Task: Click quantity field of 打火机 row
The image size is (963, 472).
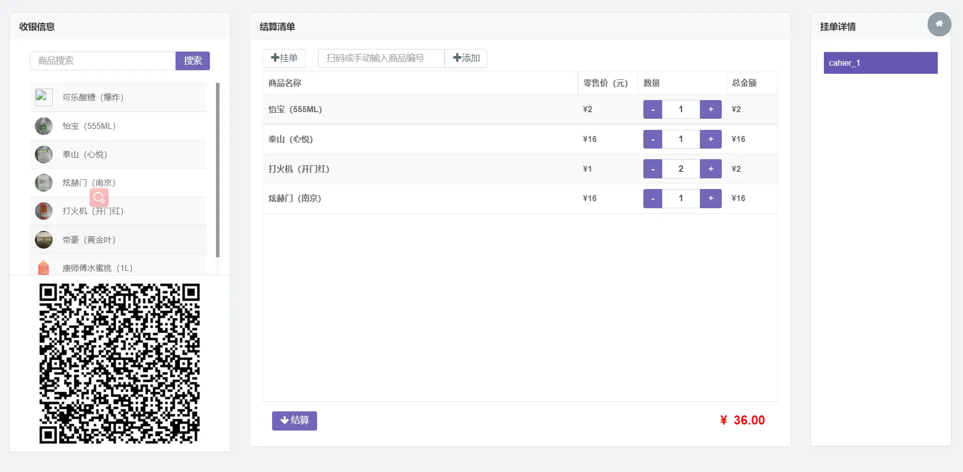Action: coord(681,169)
